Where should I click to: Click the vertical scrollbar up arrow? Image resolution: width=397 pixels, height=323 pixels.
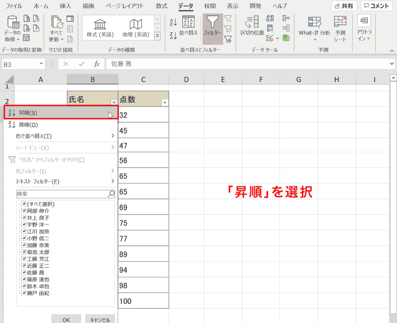point(393,78)
